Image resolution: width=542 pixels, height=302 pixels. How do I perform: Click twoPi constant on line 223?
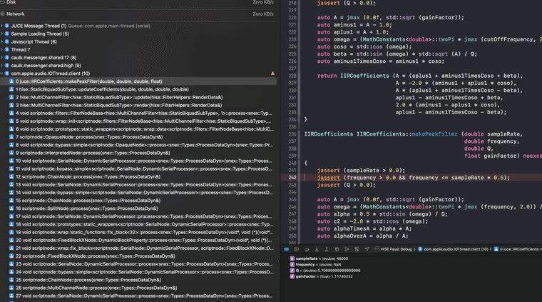tap(446, 39)
